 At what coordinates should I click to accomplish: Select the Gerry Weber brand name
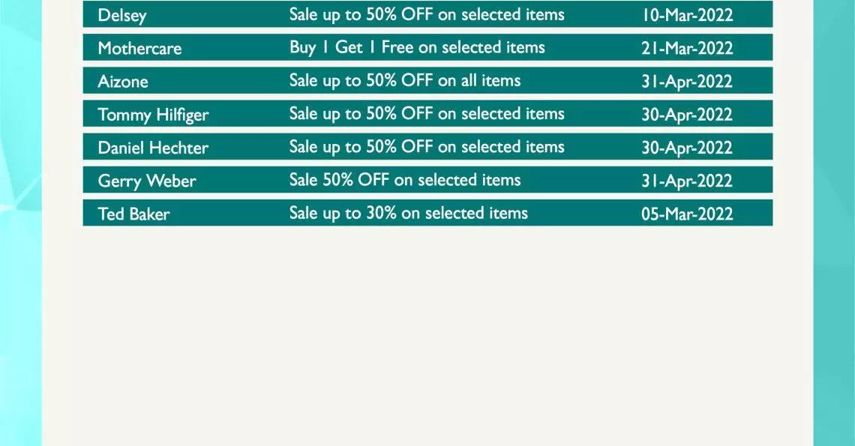[x=147, y=181]
